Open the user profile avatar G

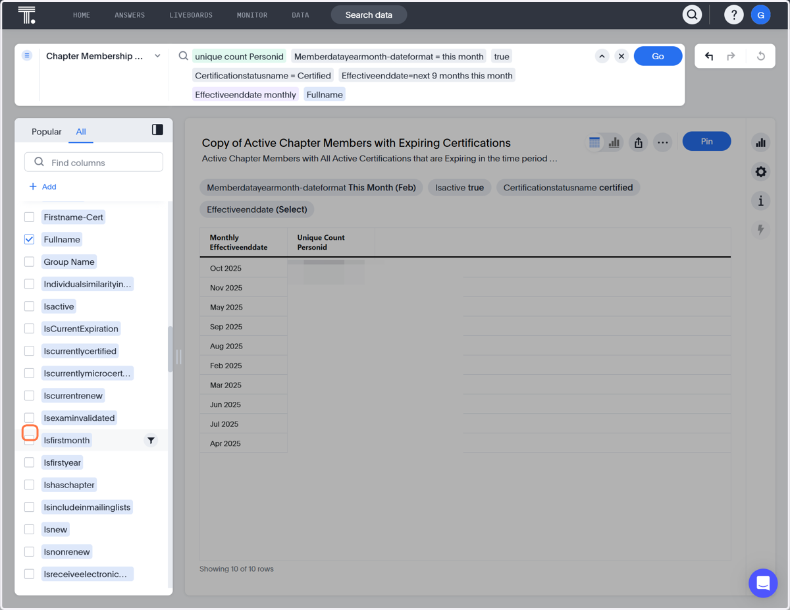coord(761,14)
